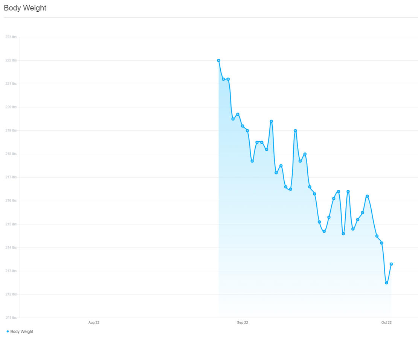
Task: Click the blue legend dot marker
Action: [x=8, y=331]
